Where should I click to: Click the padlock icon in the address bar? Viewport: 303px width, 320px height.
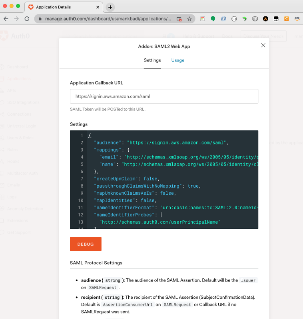pyautogui.click(x=40, y=18)
